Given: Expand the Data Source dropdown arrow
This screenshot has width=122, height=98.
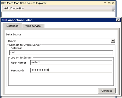Looking at the screenshot, I should (113, 41).
